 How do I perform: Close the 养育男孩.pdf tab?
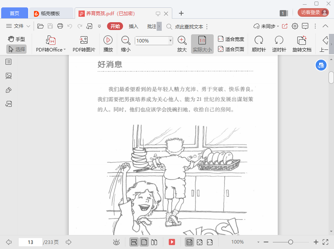tap(166, 14)
